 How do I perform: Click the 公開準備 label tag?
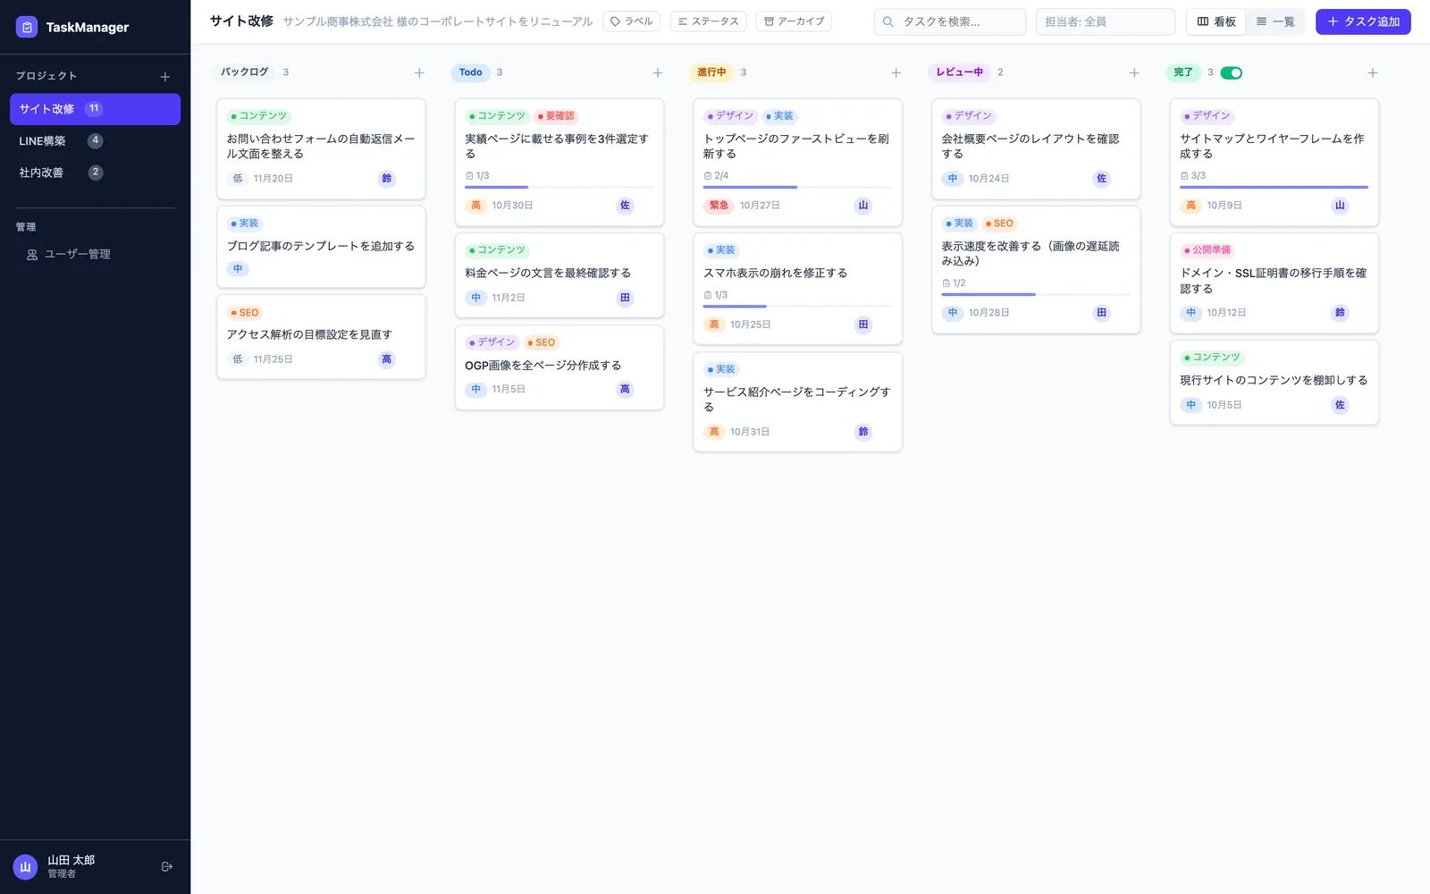tap(1207, 250)
